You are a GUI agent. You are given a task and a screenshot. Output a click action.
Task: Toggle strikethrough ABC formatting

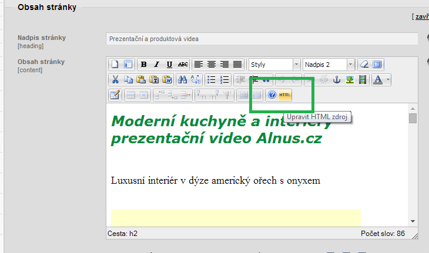pyautogui.click(x=183, y=65)
